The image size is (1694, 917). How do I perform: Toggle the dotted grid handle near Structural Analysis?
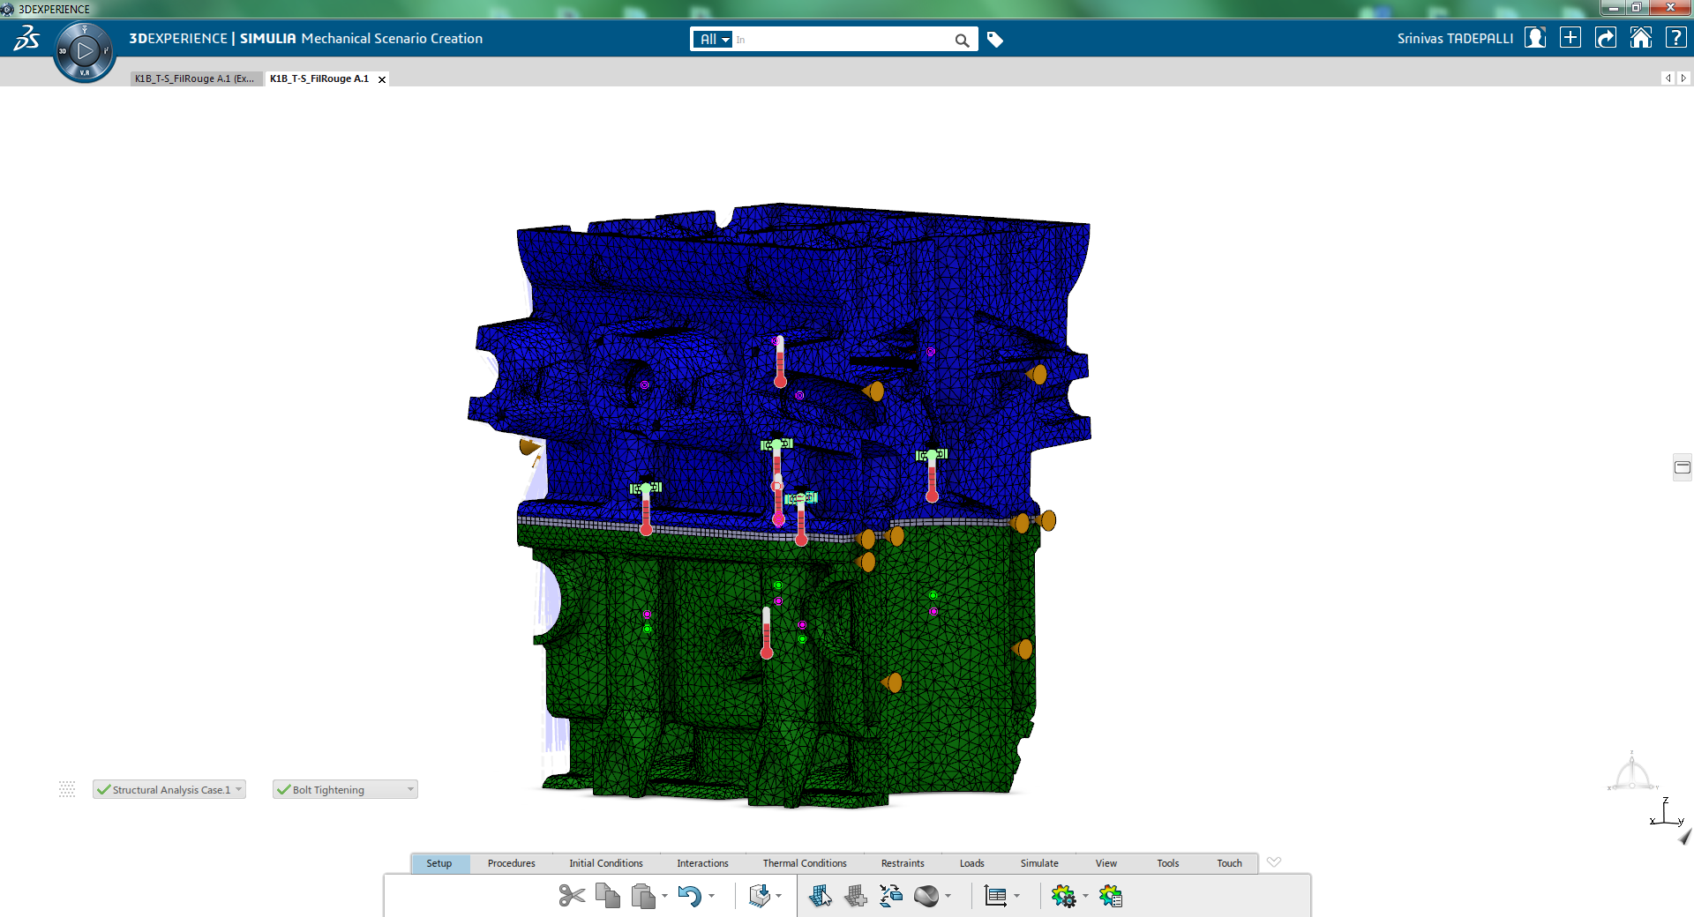(x=67, y=789)
